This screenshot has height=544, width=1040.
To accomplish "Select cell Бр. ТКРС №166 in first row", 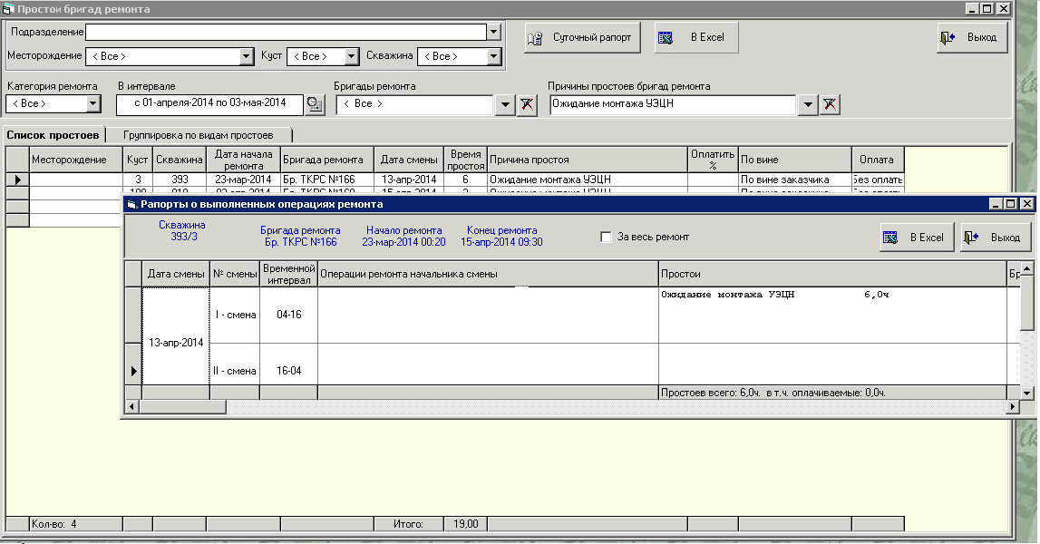I will pyautogui.click(x=327, y=180).
